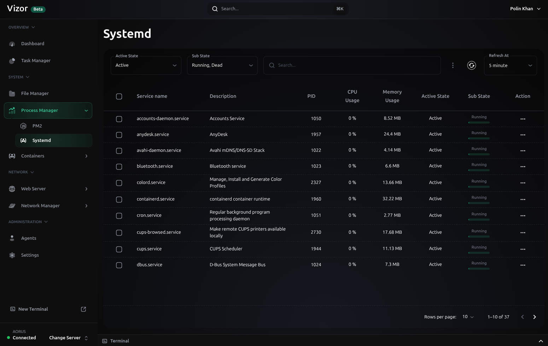Check the containerd.service row checkbox
This screenshot has height=346, width=548.
(x=119, y=199)
